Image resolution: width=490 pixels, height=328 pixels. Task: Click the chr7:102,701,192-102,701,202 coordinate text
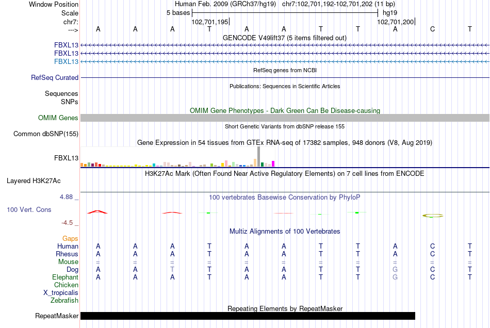(x=338, y=4)
